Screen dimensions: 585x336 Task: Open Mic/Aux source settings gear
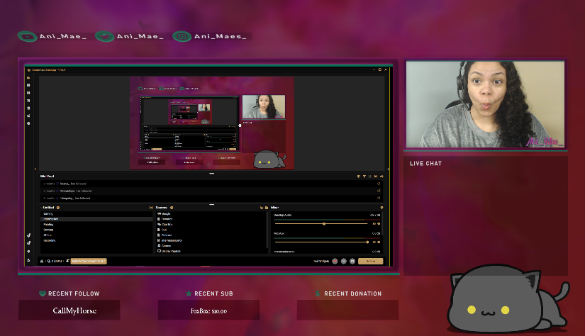click(379, 242)
